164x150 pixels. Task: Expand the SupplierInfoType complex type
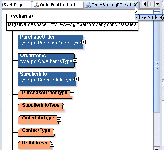pyautogui.click(x=64, y=107)
